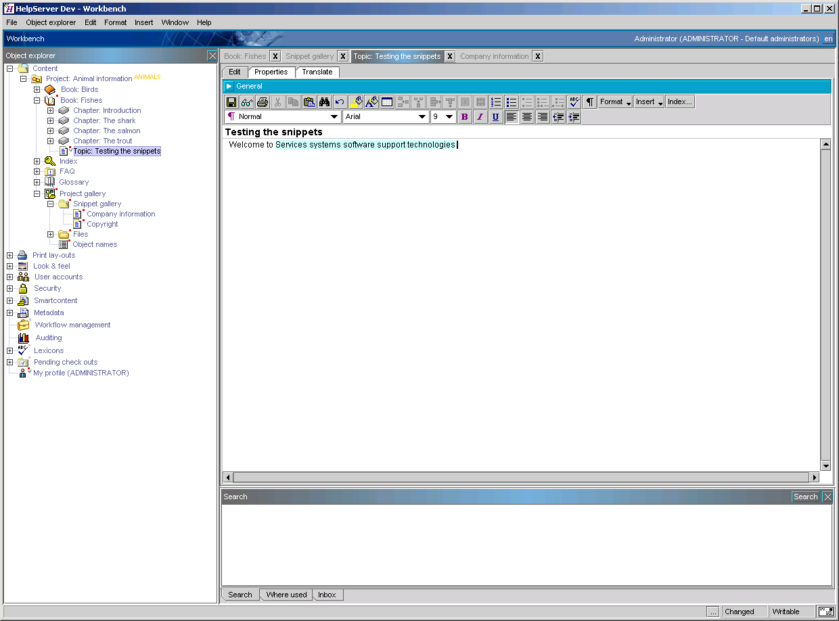839x621 pixels.
Task: Collapse the Snippet gallery node
Action: pos(50,204)
